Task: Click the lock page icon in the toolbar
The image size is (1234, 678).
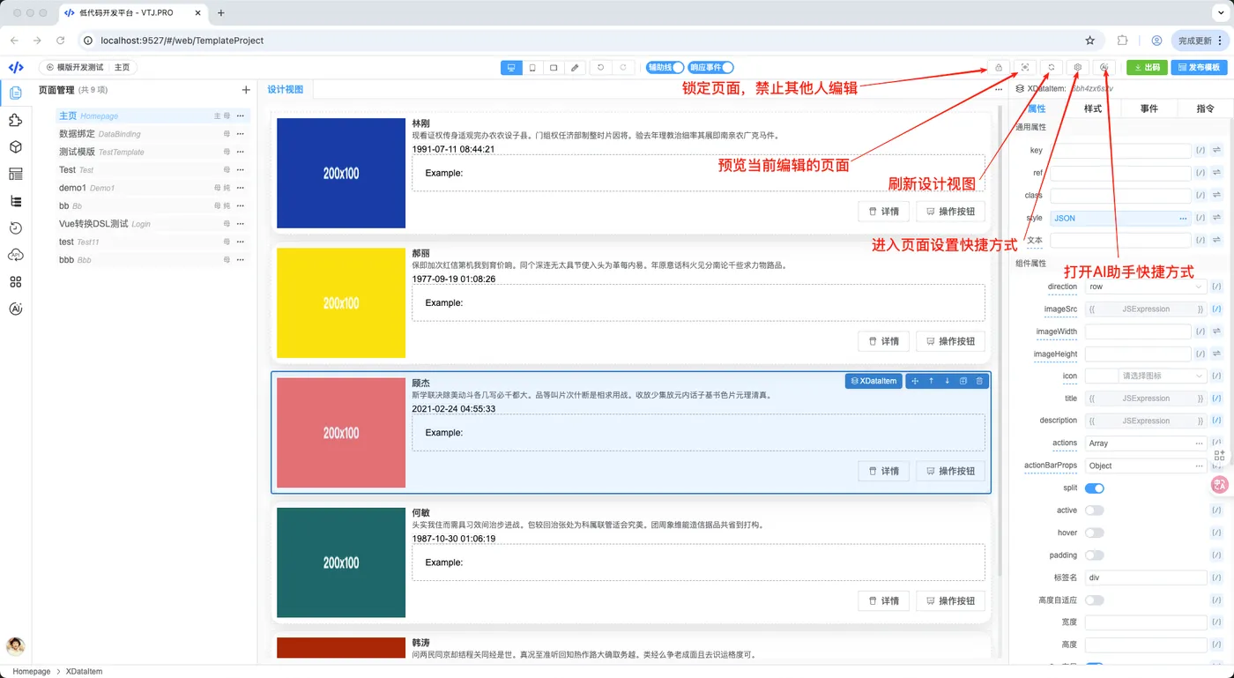Action: (998, 67)
